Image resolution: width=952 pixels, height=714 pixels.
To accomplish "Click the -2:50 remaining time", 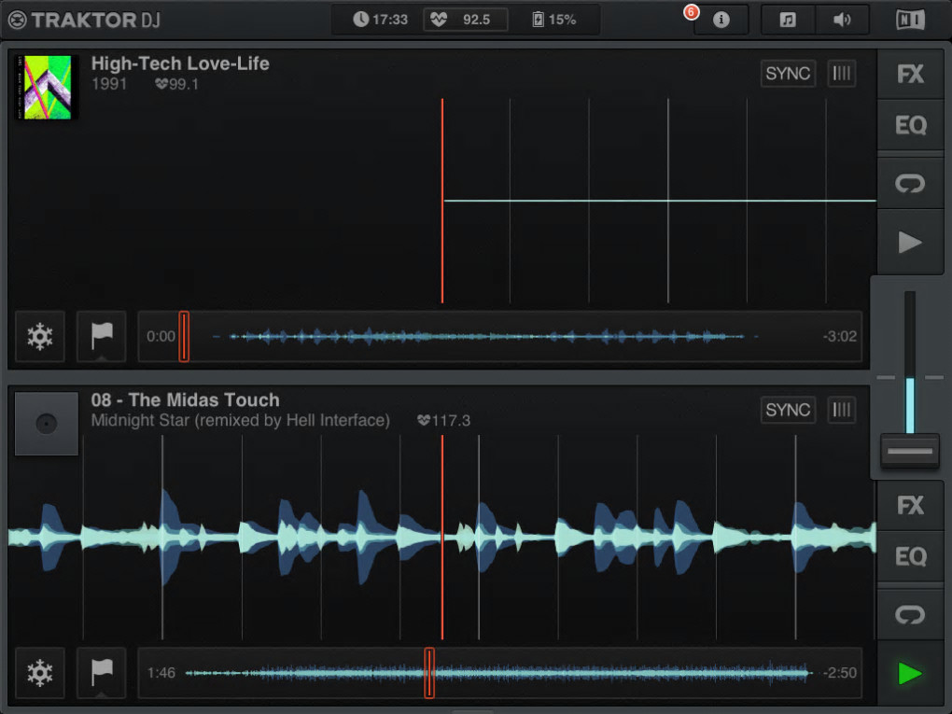I will click(x=840, y=673).
